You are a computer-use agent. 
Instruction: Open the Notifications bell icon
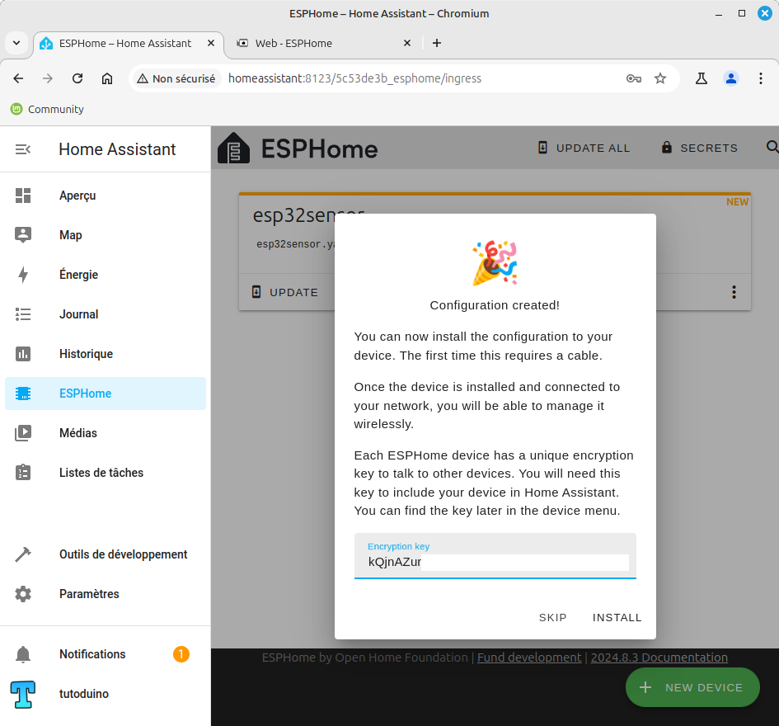click(23, 654)
